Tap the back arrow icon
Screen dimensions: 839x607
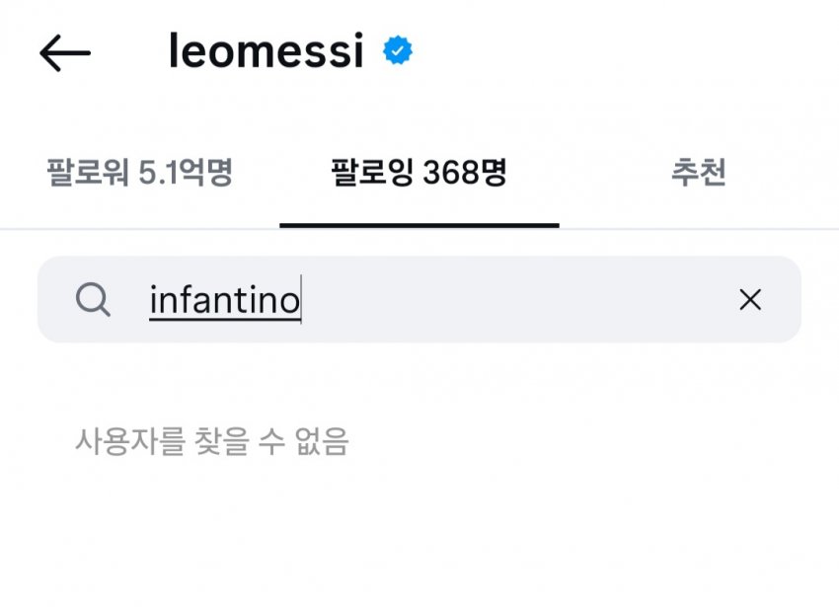tap(65, 52)
